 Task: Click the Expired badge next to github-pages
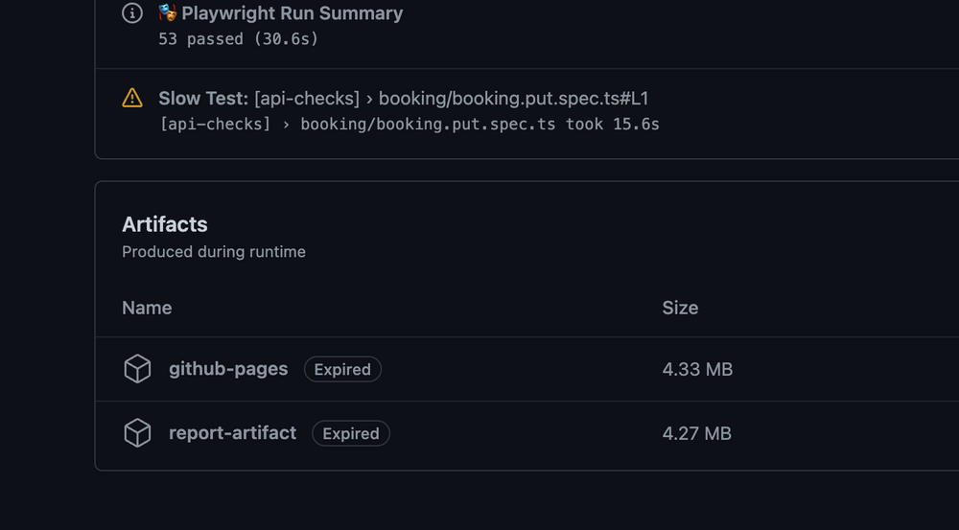(x=342, y=369)
